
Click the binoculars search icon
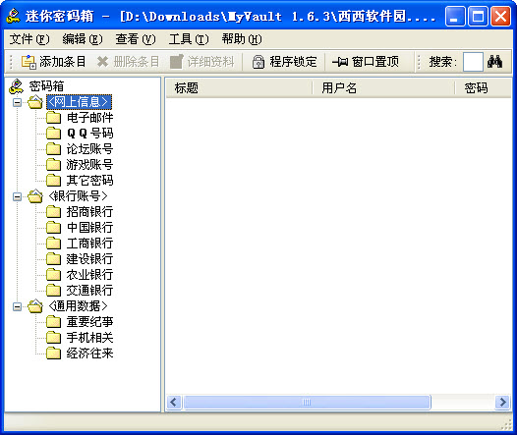pos(494,61)
